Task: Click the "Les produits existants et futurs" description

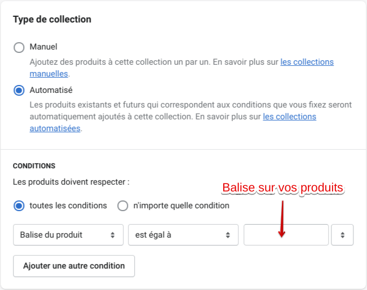Action: (x=169, y=105)
